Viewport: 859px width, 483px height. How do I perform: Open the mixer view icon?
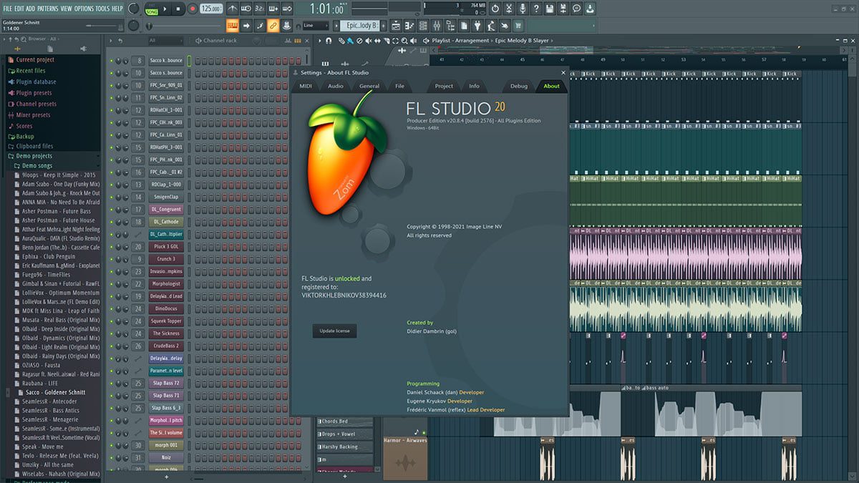pos(437,26)
